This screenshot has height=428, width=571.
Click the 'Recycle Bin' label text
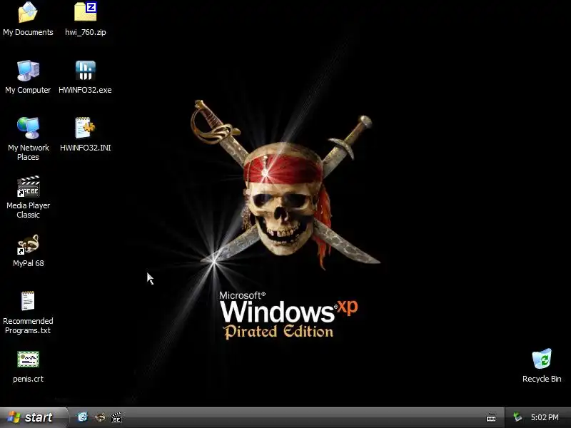pos(542,379)
